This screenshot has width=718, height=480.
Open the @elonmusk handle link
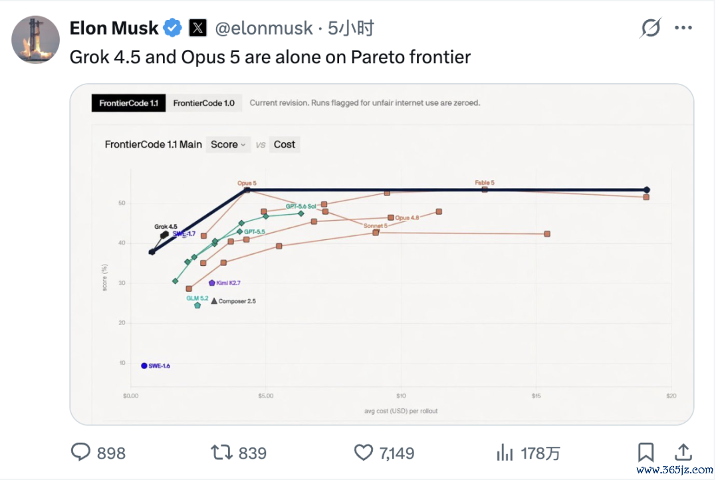[264, 29]
